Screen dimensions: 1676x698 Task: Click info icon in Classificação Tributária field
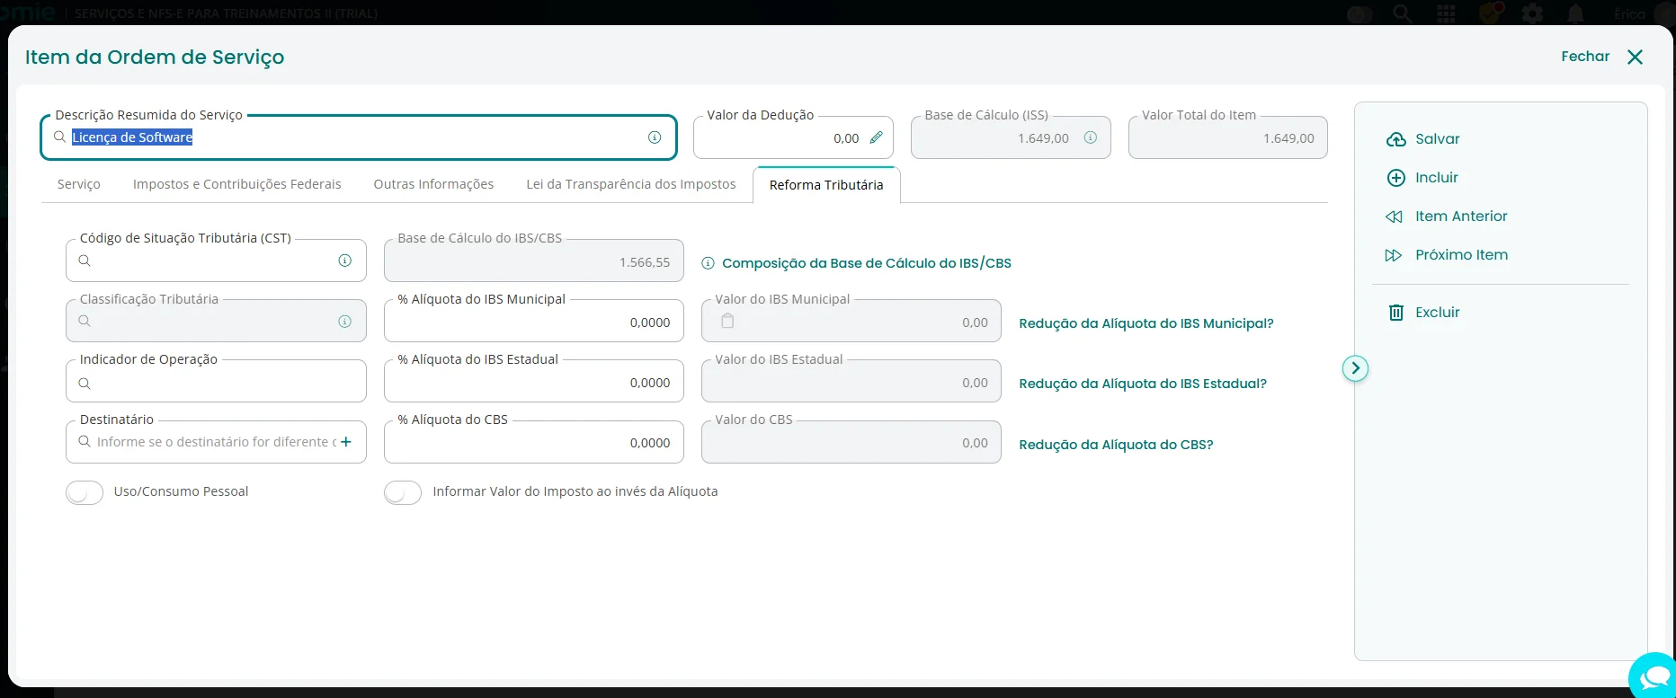(344, 322)
